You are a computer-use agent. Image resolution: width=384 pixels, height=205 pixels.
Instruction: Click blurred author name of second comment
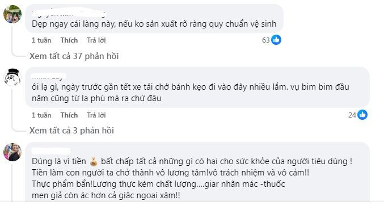(x=48, y=77)
